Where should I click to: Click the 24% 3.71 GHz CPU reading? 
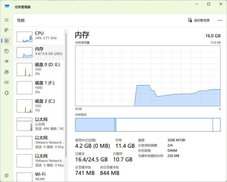(x=46, y=38)
